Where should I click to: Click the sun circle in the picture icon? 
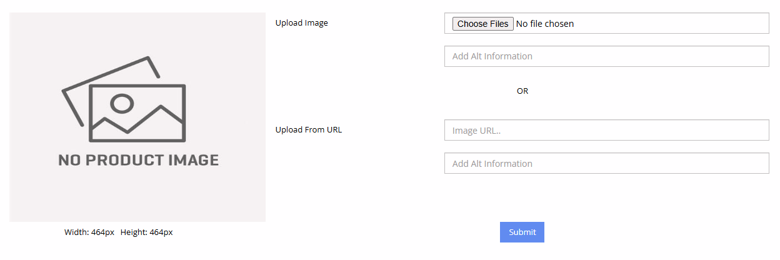(122, 102)
